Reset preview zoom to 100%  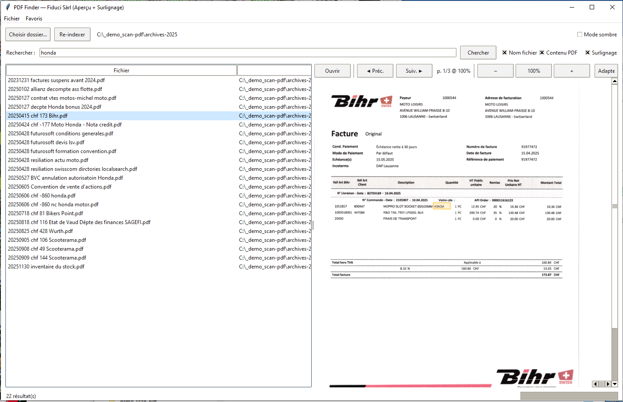click(x=533, y=70)
